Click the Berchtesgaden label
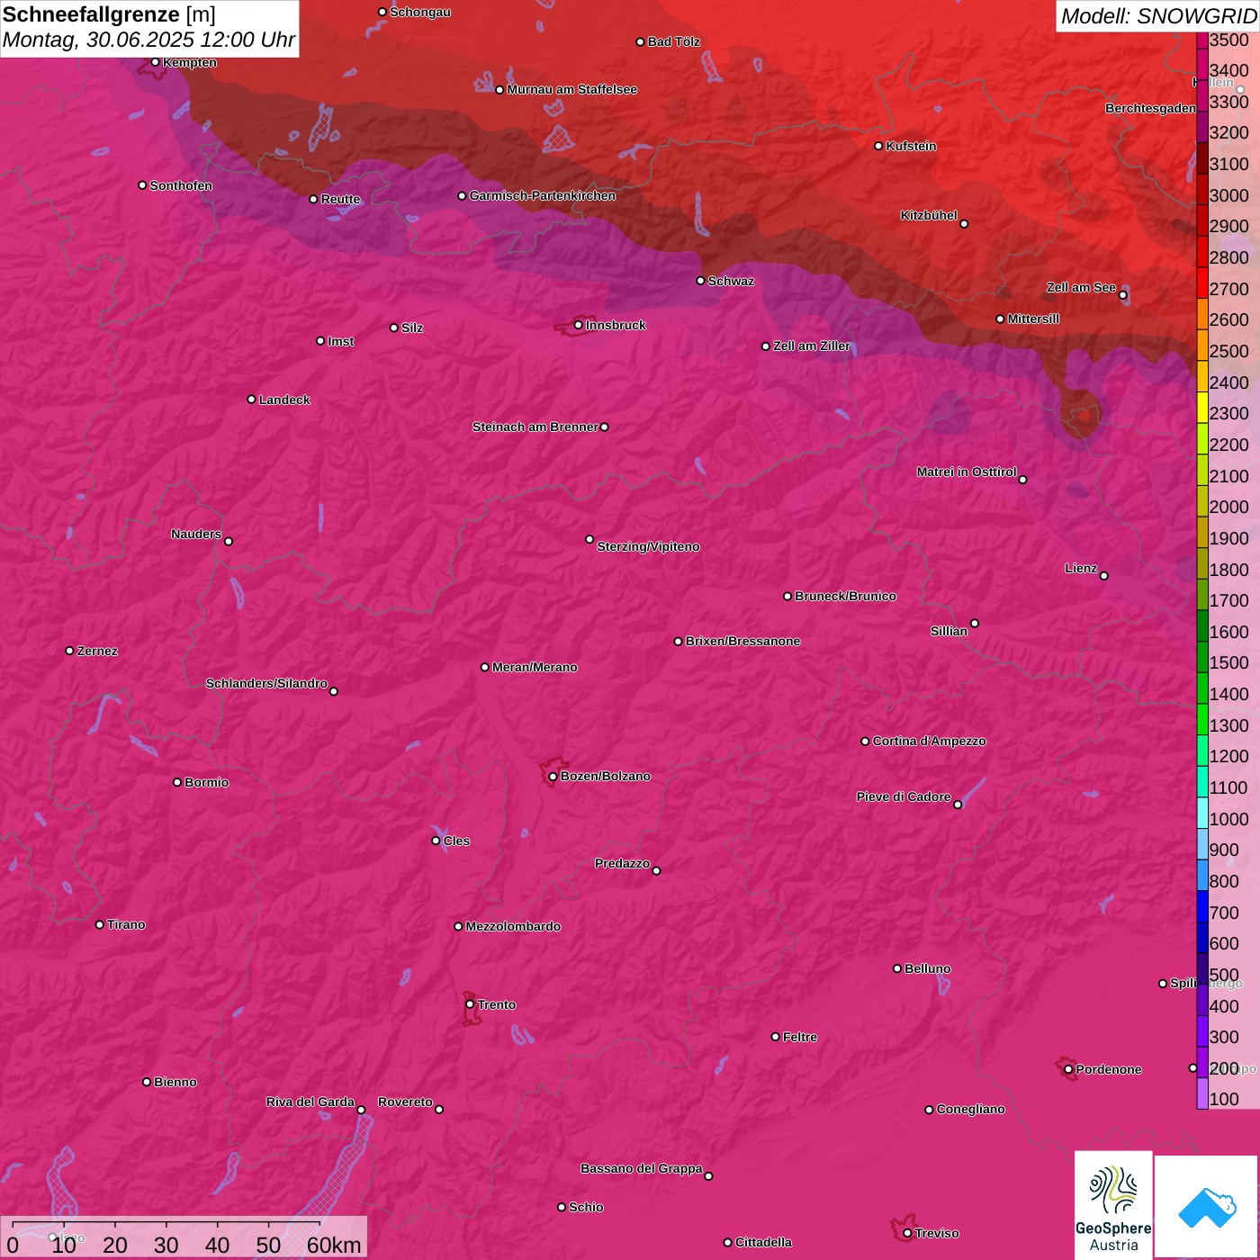Screen dimensions: 1260x1260 click(1150, 108)
